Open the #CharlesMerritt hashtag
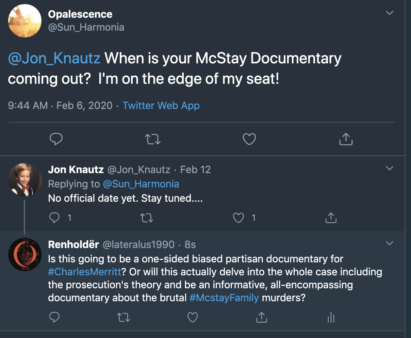This screenshot has height=338, width=411. point(85,272)
